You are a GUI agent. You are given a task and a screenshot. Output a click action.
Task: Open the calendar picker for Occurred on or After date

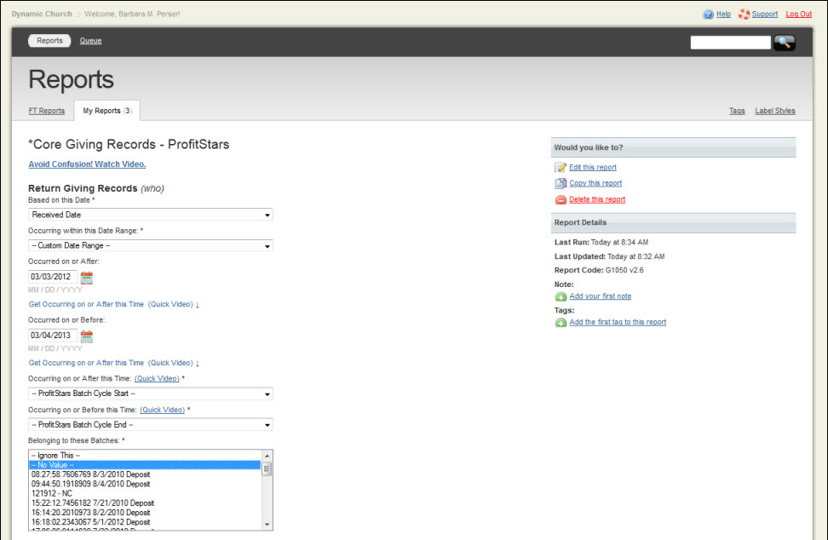(x=86, y=276)
